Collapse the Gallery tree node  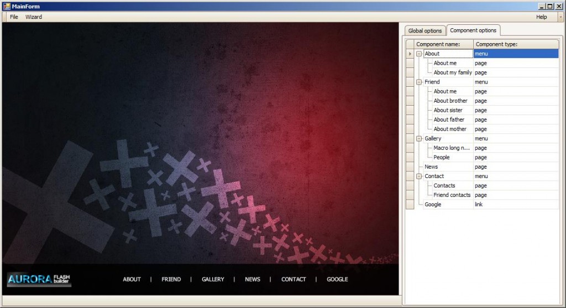pos(419,138)
